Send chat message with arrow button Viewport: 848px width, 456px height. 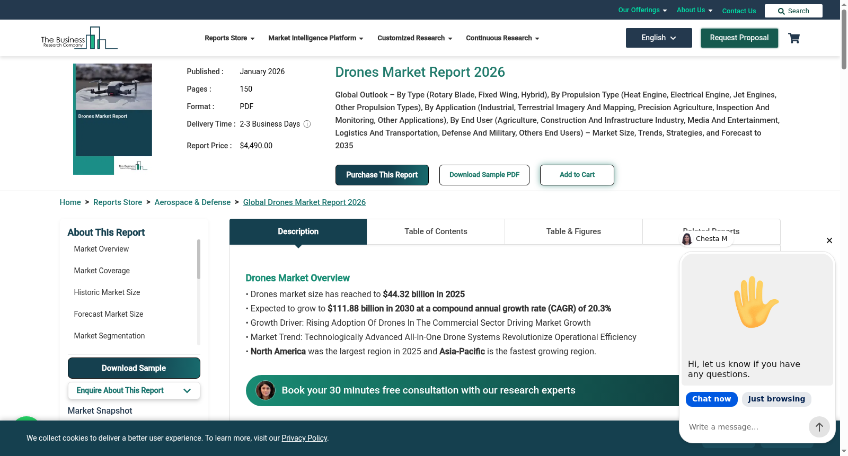tap(819, 427)
